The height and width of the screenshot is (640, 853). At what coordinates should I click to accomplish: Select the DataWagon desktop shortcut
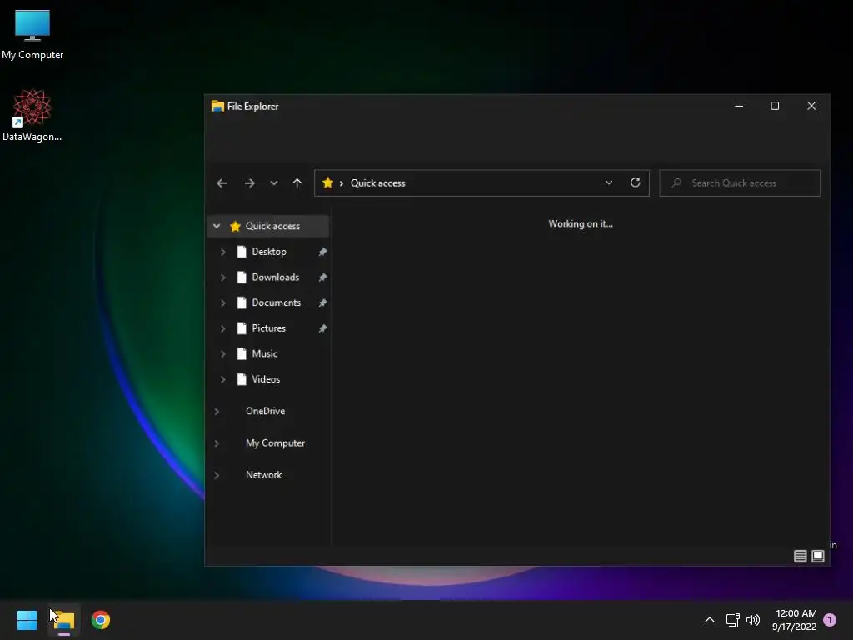coord(32,115)
